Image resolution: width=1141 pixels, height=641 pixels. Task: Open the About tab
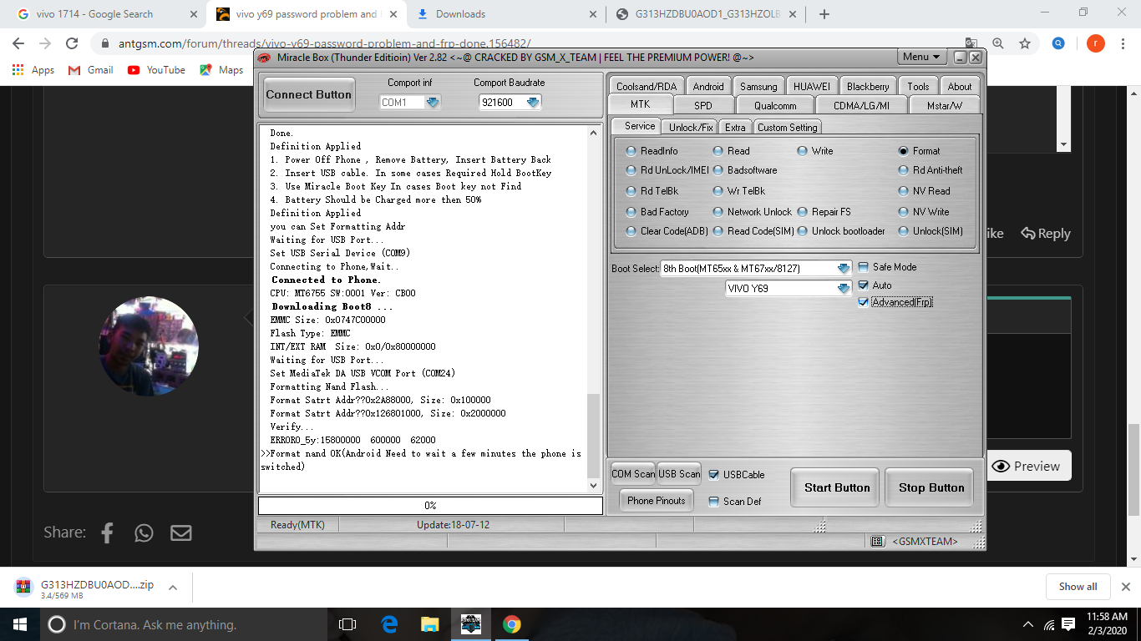[x=960, y=86]
